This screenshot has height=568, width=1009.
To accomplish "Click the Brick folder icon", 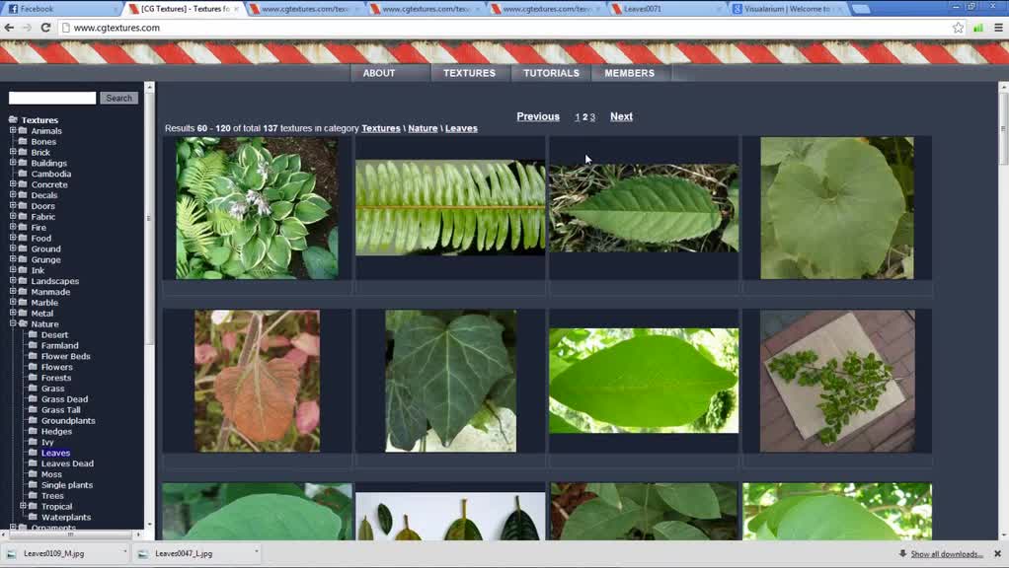I will (x=23, y=152).
